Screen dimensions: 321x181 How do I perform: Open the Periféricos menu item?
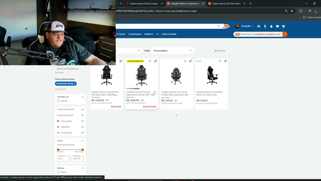(x=149, y=34)
